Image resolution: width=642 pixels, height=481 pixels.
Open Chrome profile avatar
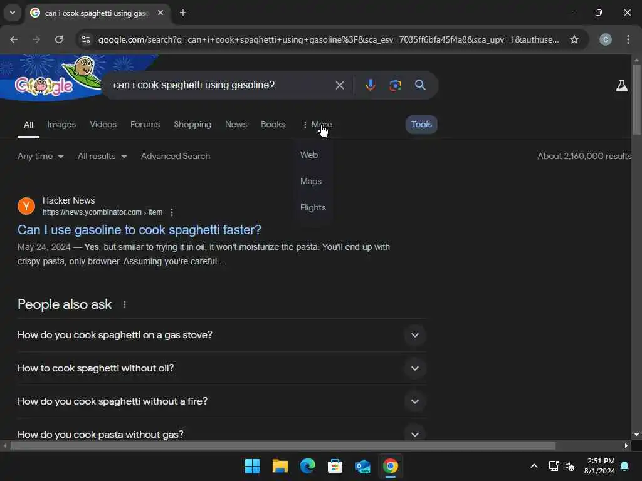click(606, 39)
